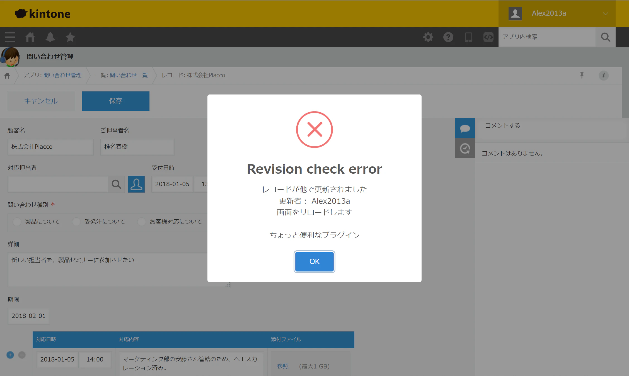629x376 pixels.
Task: Click the キャンセル button
Action: pos(41,101)
